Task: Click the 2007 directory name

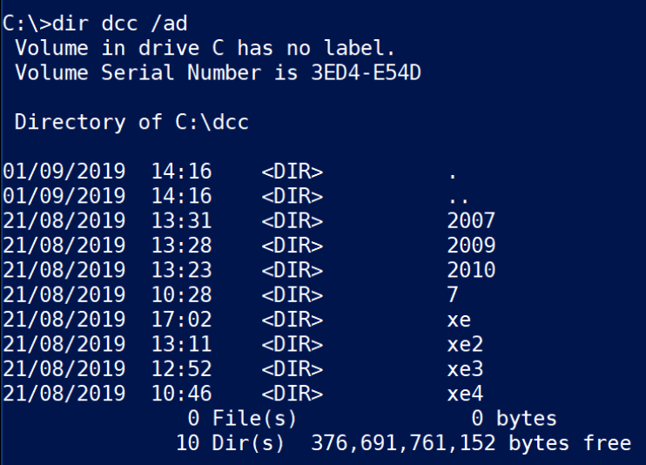Action: coord(471,221)
